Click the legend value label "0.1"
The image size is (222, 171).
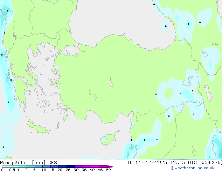pyautogui.click(x=4, y=170)
